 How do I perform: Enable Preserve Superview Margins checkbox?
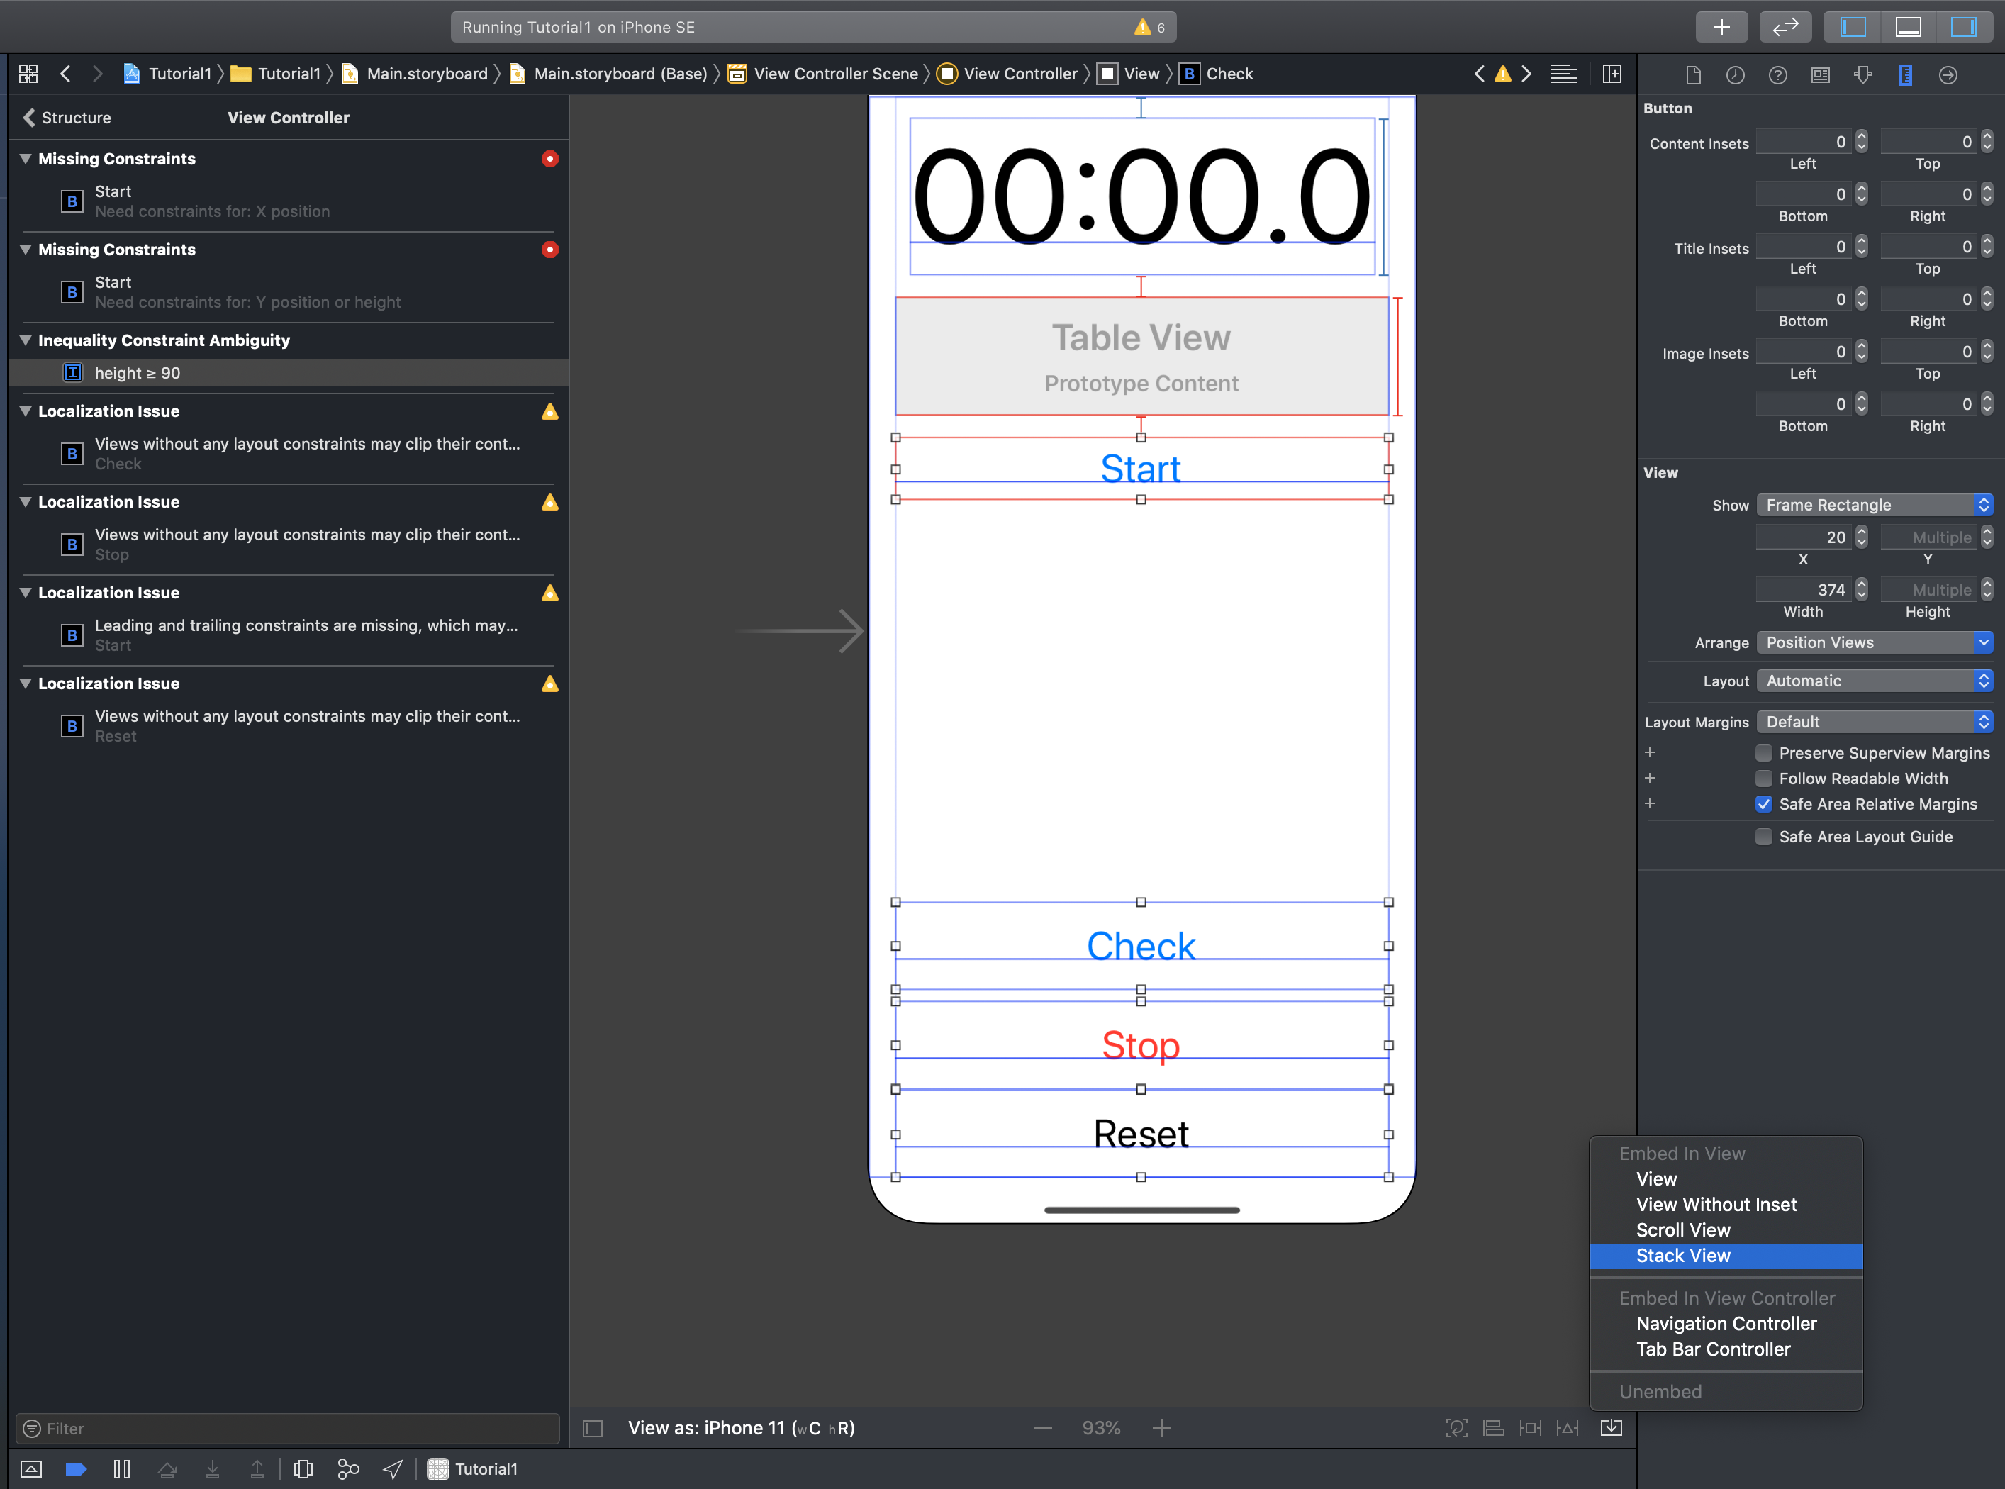coord(1763,752)
